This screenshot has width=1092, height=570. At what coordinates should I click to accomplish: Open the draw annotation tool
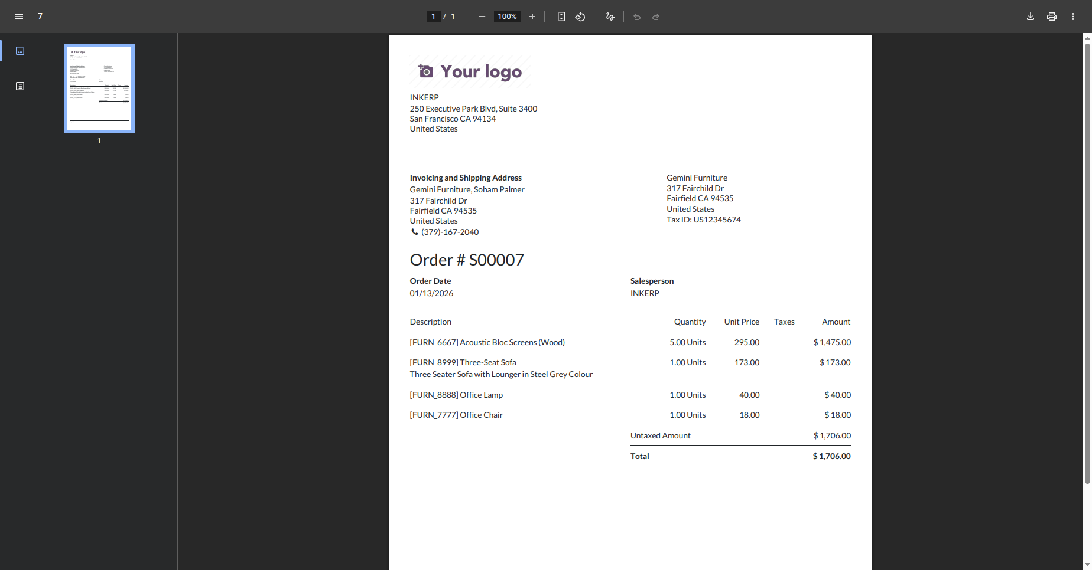(x=610, y=17)
